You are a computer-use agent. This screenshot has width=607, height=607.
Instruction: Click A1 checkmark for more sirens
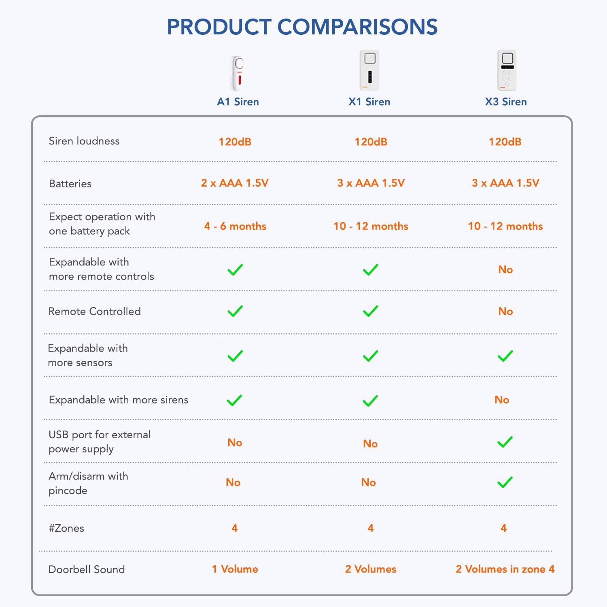(234, 400)
